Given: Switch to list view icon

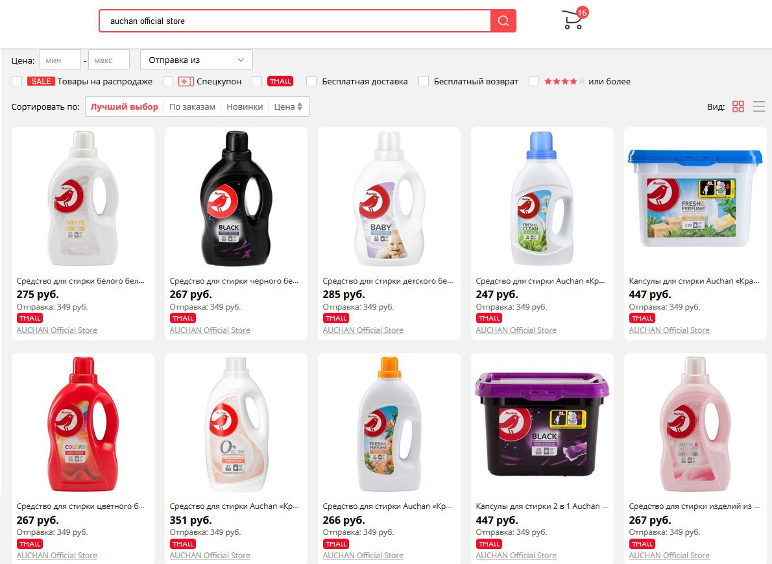Looking at the screenshot, I should pyautogui.click(x=759, y=106).
